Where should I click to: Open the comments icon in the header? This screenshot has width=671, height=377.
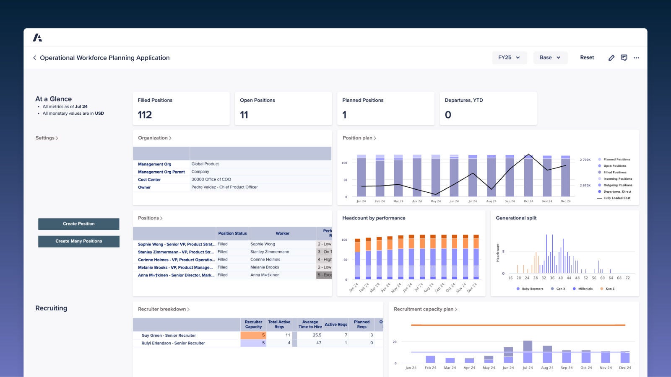tap(624, 58)
